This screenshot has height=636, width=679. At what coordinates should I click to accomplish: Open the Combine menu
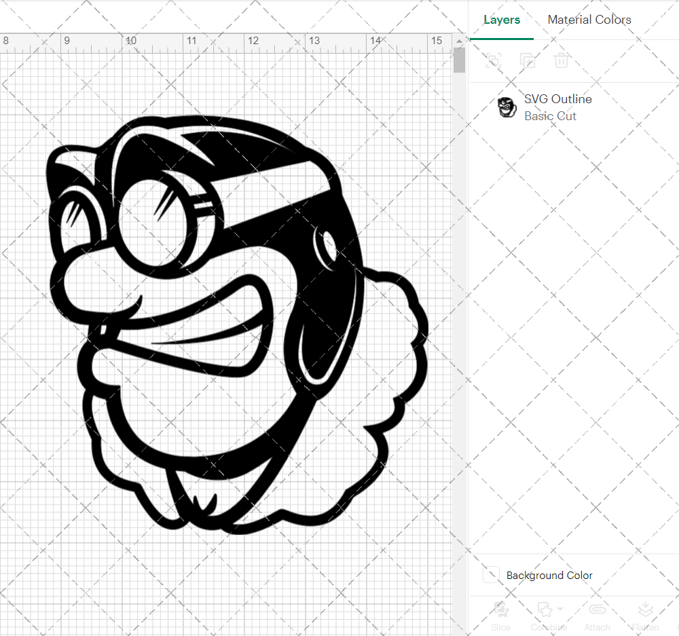coord(549,616)
